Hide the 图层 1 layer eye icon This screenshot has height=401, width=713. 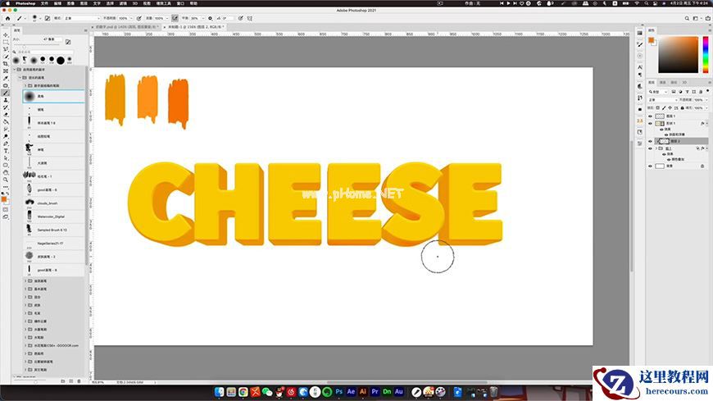[x=650, y=116]
